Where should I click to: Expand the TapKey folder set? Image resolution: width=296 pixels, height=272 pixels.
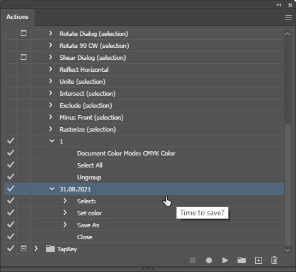click(x=36, y=249)
